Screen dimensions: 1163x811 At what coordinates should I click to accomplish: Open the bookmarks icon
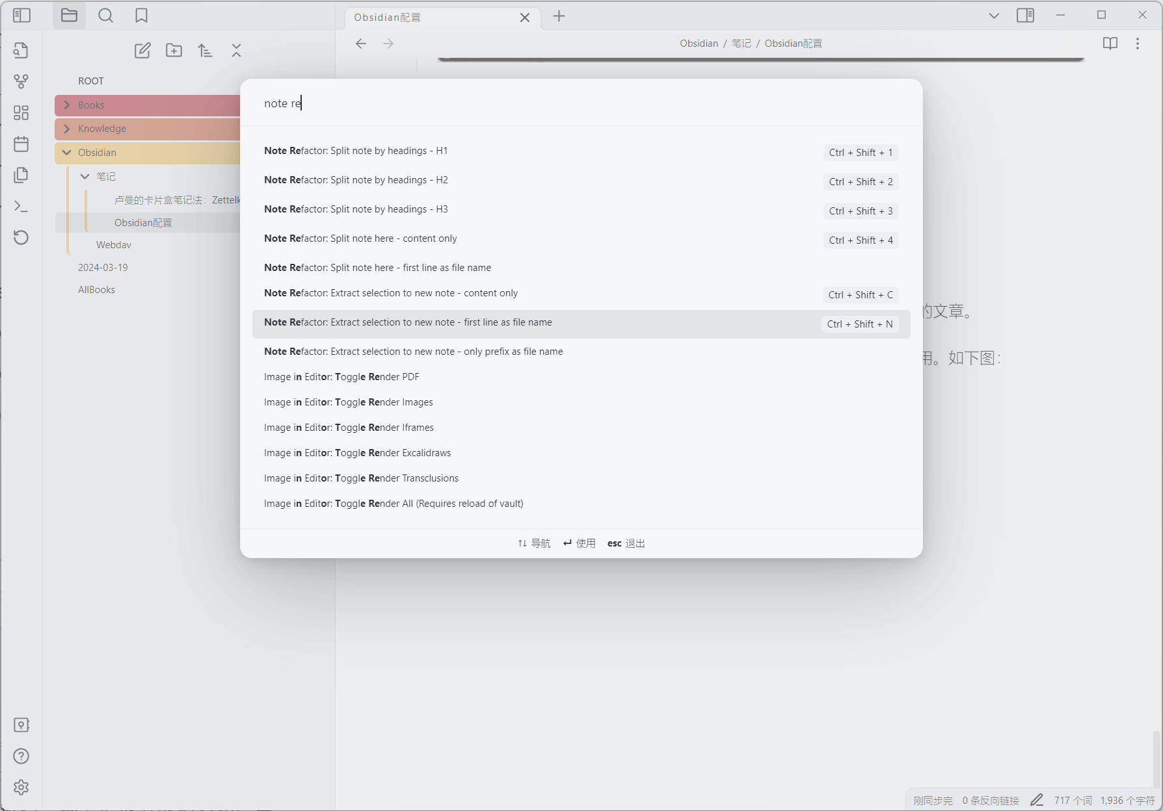tap(141, 15)
